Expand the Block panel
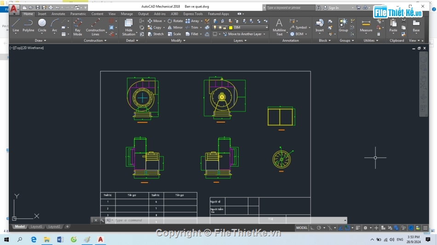Image resolution: width=437 pixels, height=245 pixels. (325, 40)
